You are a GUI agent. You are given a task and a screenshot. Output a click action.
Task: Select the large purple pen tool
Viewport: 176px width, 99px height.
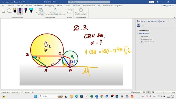[20, 12]
